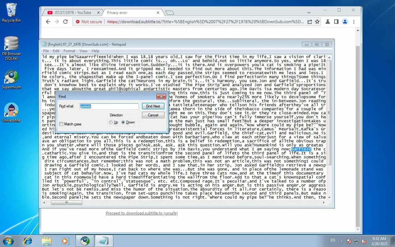Bookmark this page with star icon
The height and width of the screenshot is (247, 395).
pos(317,22)
